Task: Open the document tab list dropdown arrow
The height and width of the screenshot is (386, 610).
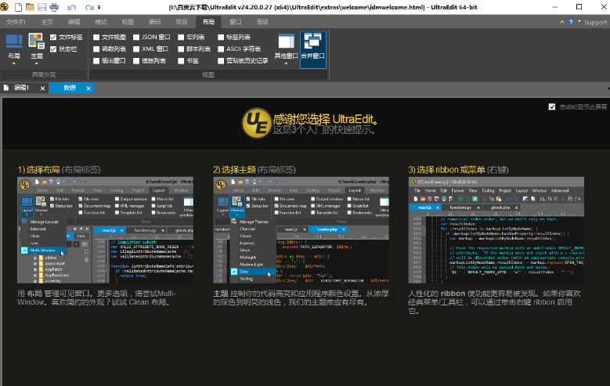Action: pos(608,88)
